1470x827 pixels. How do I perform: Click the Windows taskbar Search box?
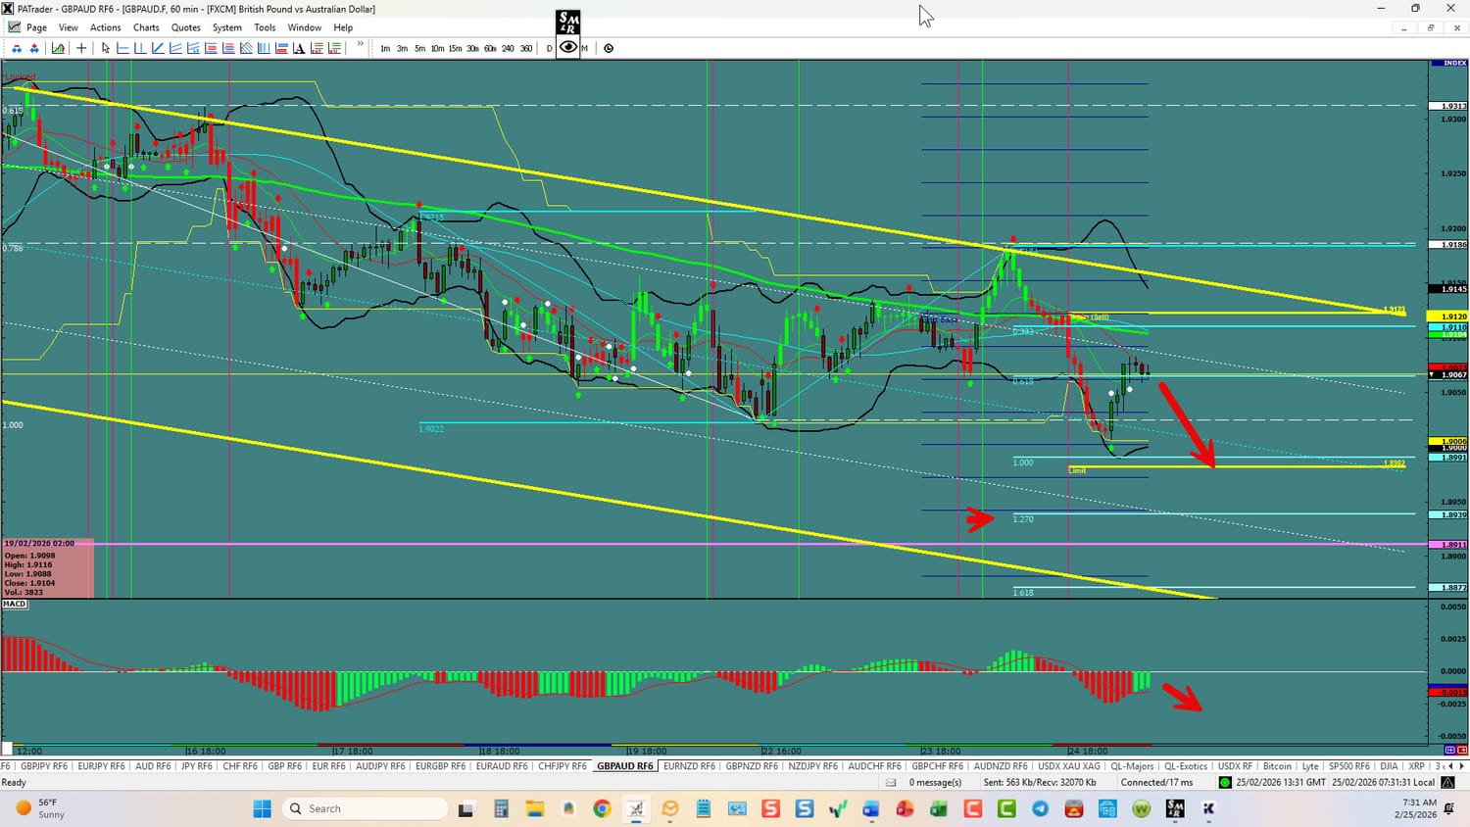365,808
